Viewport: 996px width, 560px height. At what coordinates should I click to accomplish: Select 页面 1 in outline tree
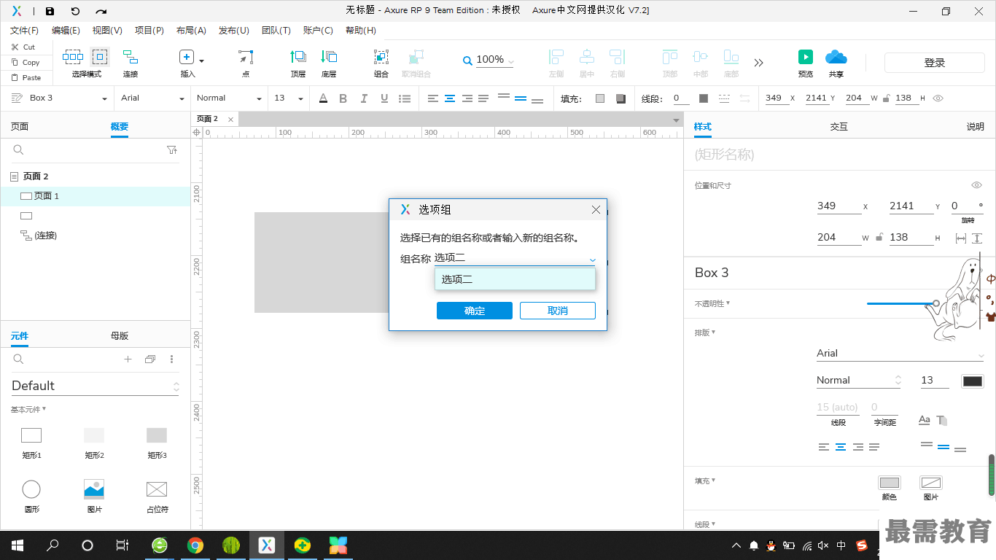click(95, 195)
